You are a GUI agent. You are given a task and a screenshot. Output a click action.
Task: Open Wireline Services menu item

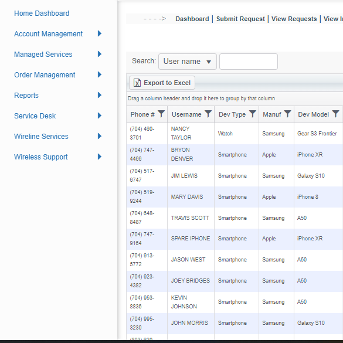coord(41,137)
